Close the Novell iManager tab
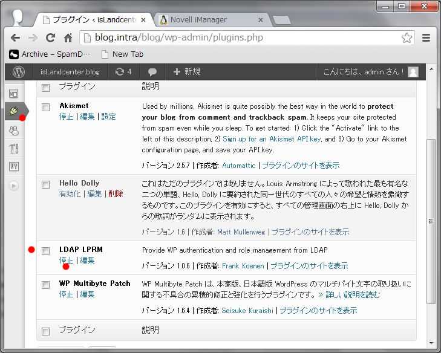 click(x=261, y=20)
